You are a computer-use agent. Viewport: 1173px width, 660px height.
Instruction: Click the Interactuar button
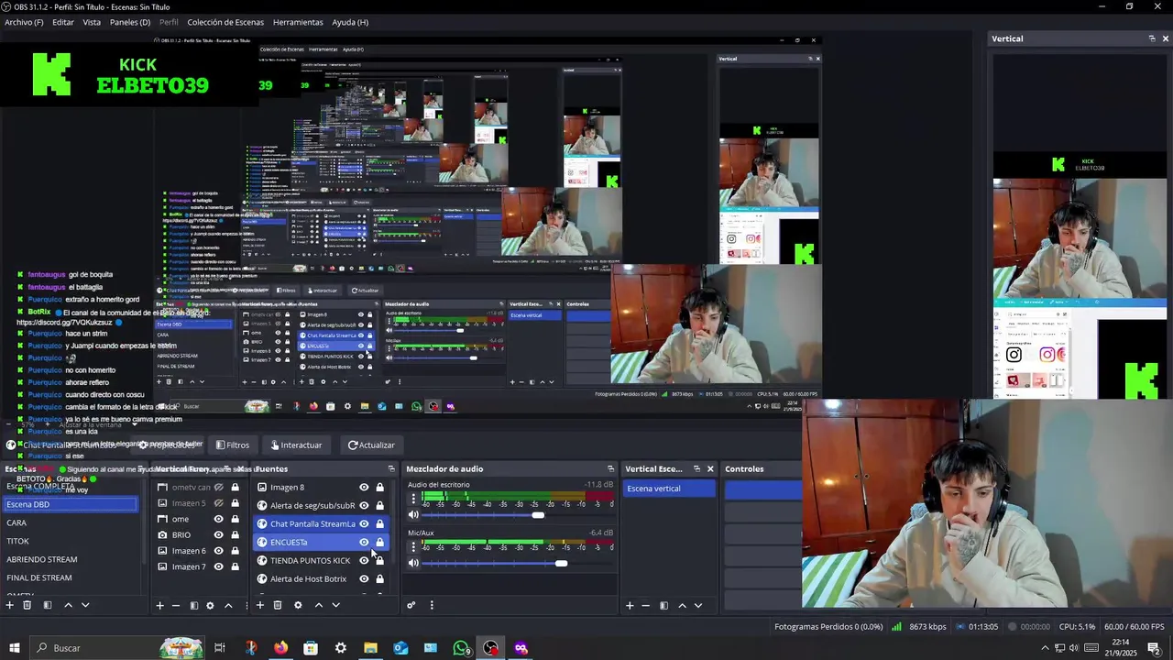click(x=296, y=445)
